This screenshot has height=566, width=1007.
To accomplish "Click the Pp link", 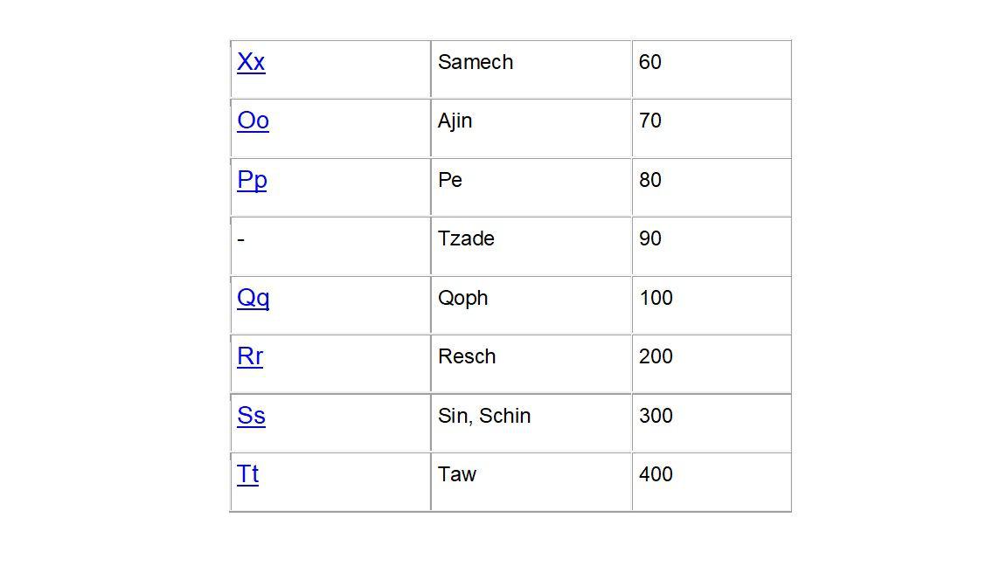I will [x=252, y=180].
